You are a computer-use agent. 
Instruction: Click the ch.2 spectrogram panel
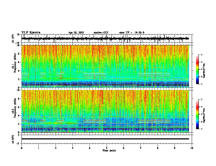105,111
